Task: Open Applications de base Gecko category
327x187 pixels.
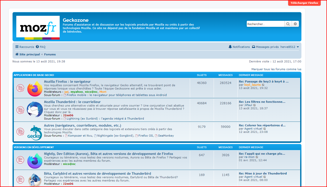Action: coord(34,75)
